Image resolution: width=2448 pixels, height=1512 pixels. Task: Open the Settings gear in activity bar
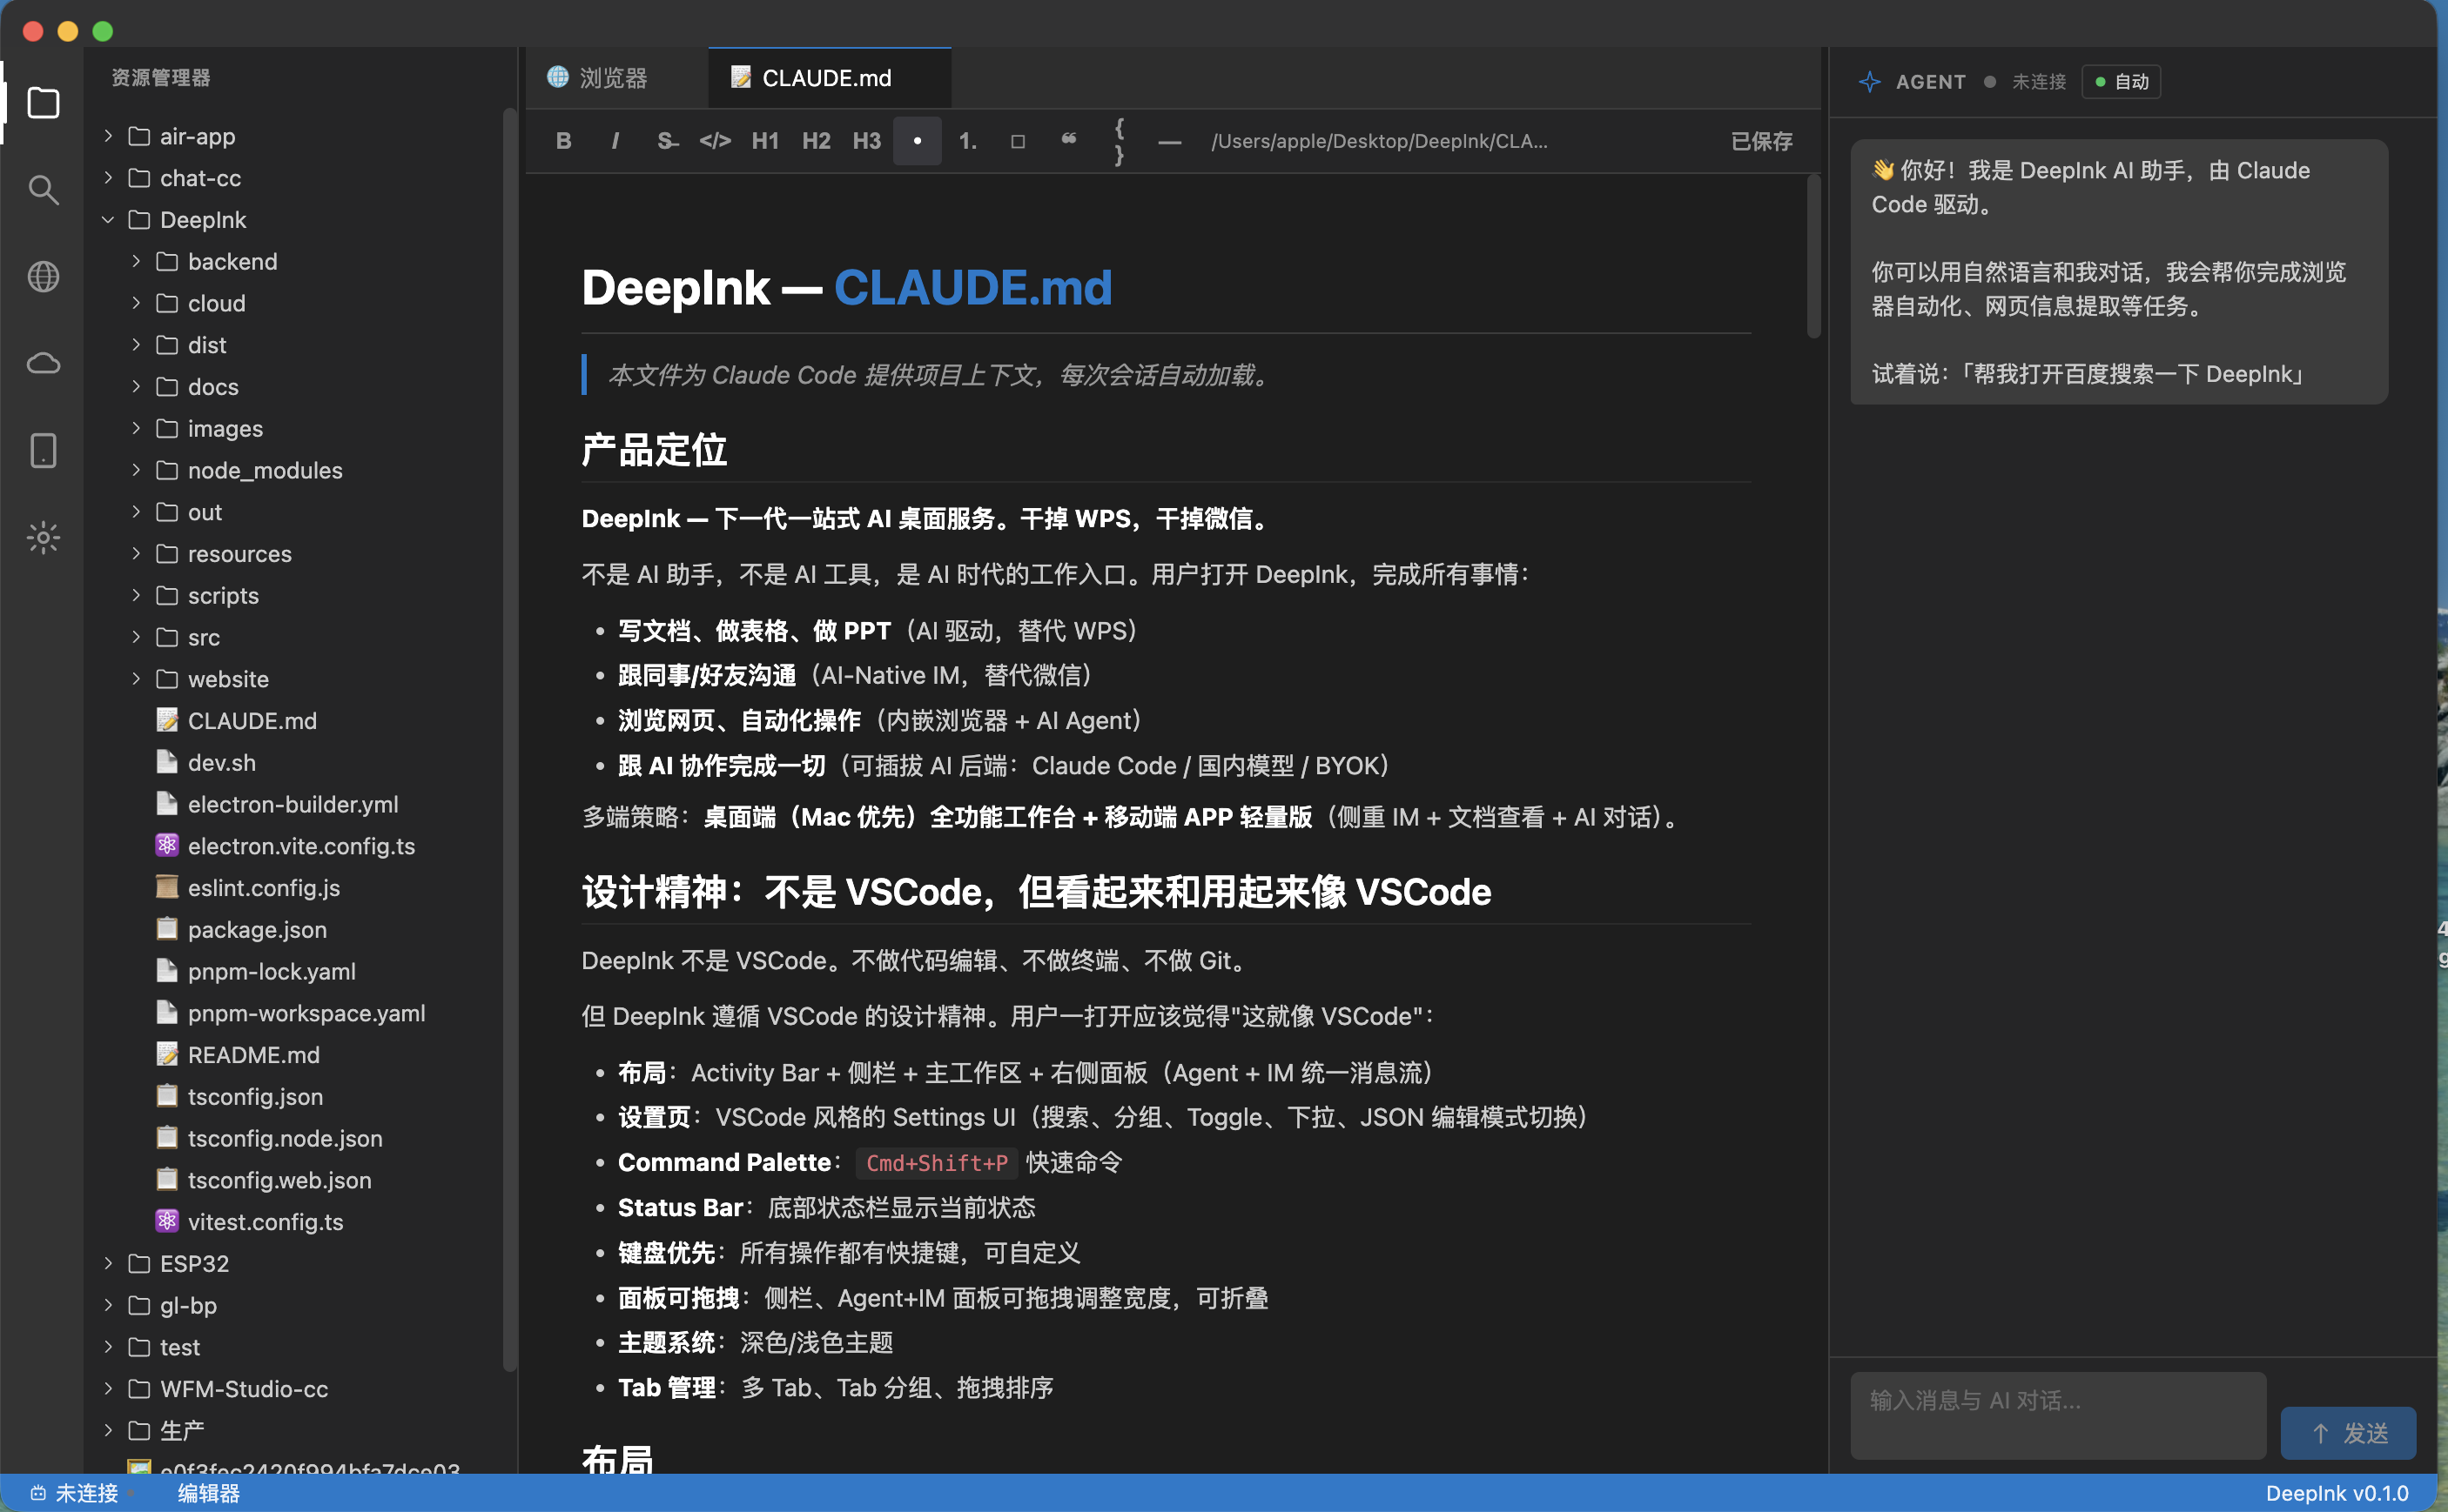point(43,537)
